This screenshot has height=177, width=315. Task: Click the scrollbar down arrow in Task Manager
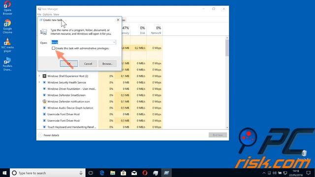coord(227,127)
